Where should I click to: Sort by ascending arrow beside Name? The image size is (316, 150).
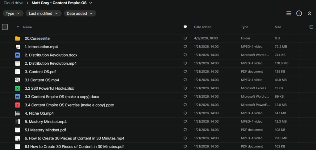18,27
